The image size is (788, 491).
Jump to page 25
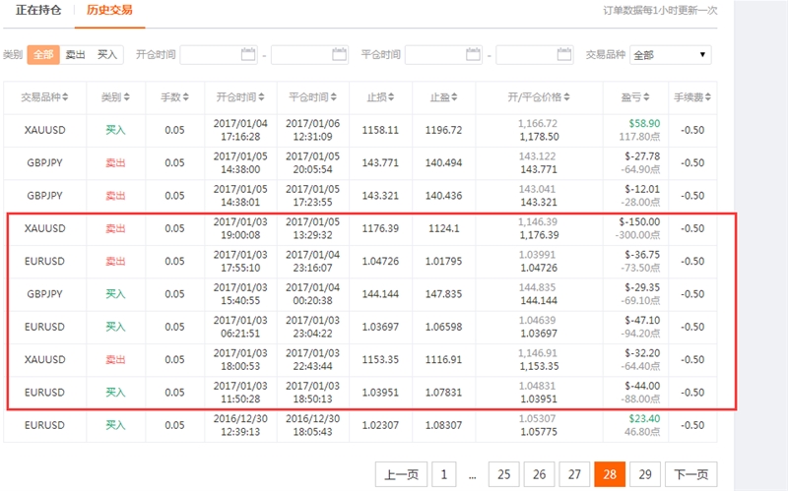[x=504, y=474]
